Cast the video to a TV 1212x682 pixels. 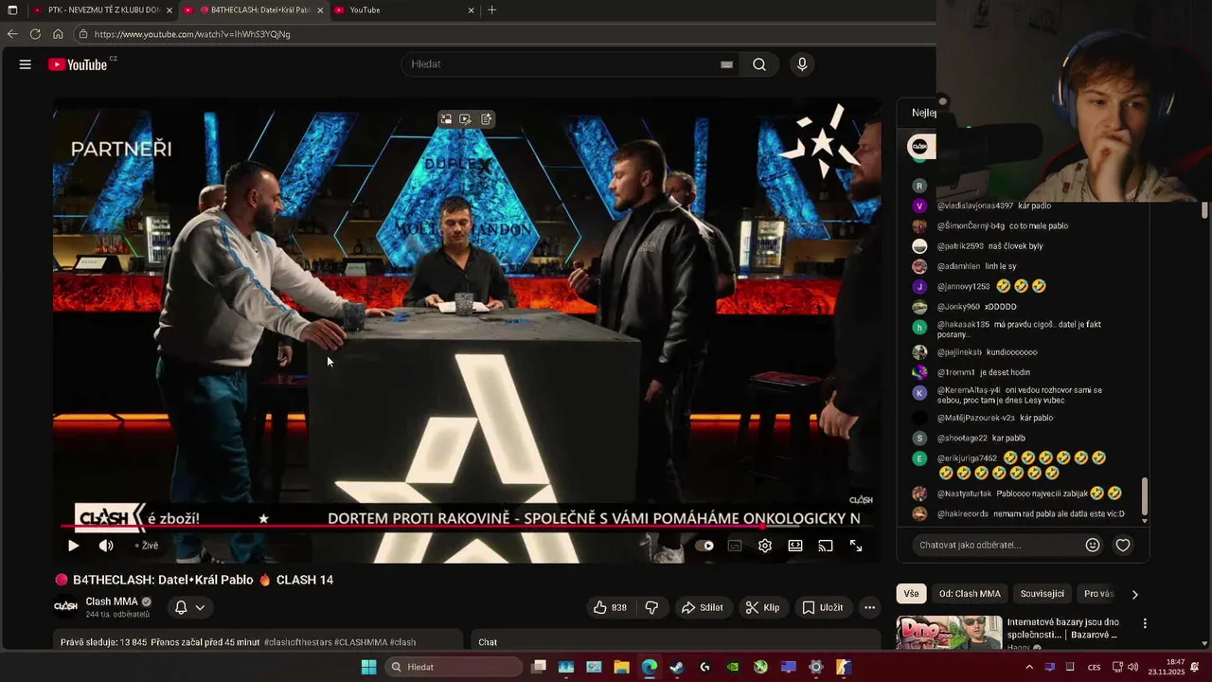[x=826, y=546]
